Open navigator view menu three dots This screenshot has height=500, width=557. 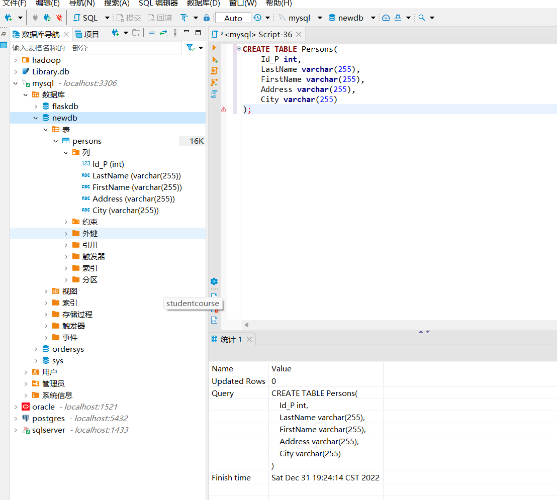click(x=175, y=33)
